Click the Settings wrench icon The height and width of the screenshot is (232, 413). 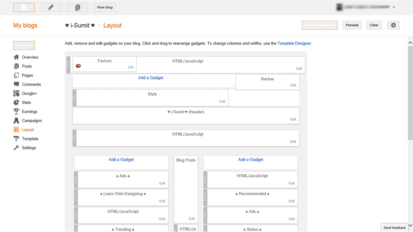[x=16, y=148]
